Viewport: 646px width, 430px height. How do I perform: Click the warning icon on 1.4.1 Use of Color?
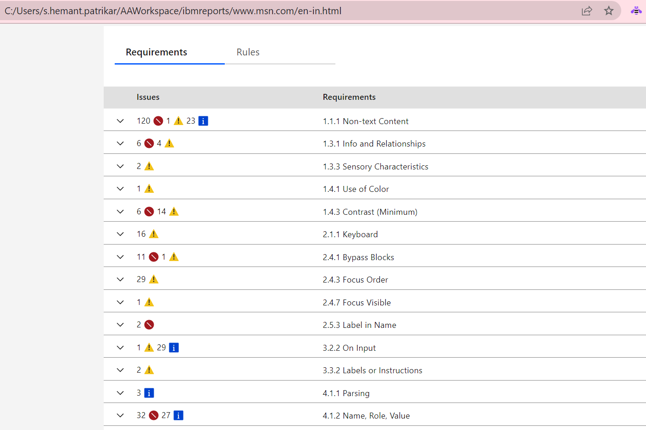(149, 188)
